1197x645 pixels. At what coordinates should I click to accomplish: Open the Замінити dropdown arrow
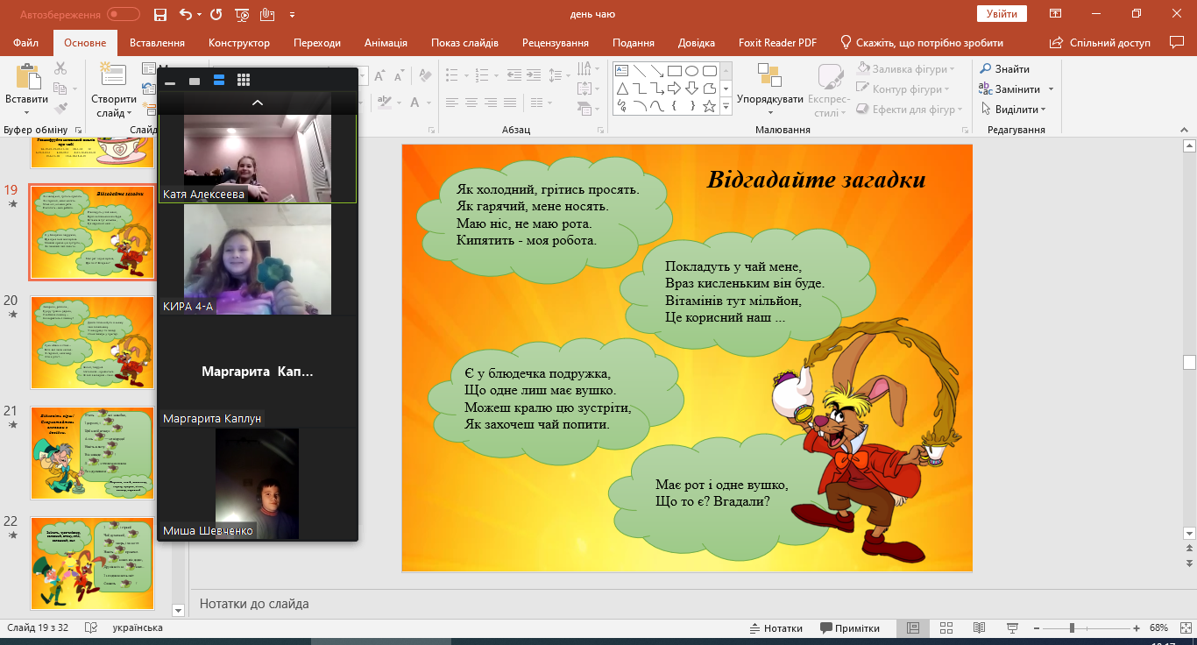point(1051,89)
